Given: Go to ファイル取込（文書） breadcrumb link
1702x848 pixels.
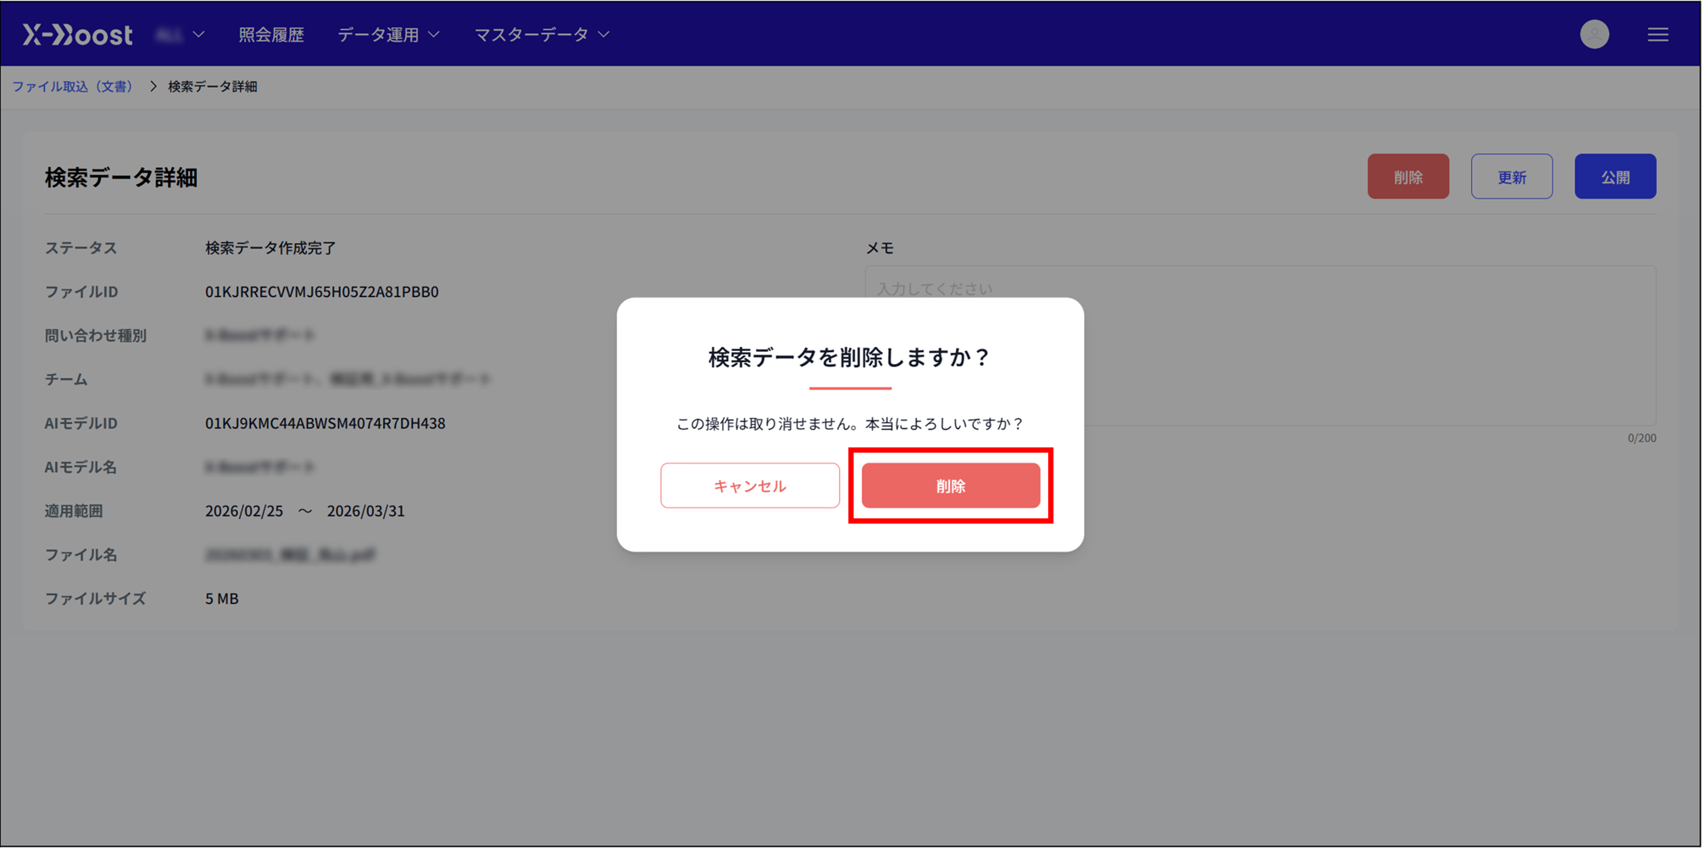Looking at the screenshot, I should [73, 86].
